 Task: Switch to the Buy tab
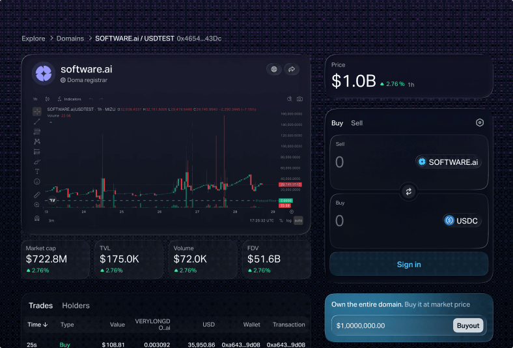pyautogui.click(x=337, y=123)
